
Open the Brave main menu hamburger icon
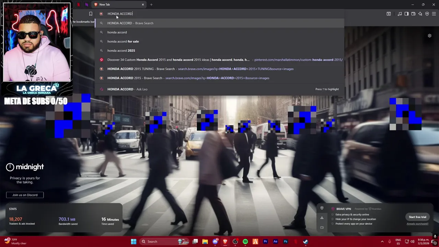pos(434,14)
